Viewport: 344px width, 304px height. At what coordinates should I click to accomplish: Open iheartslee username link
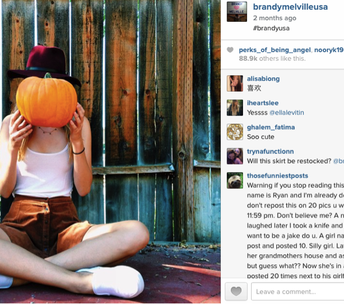point(263,103)
